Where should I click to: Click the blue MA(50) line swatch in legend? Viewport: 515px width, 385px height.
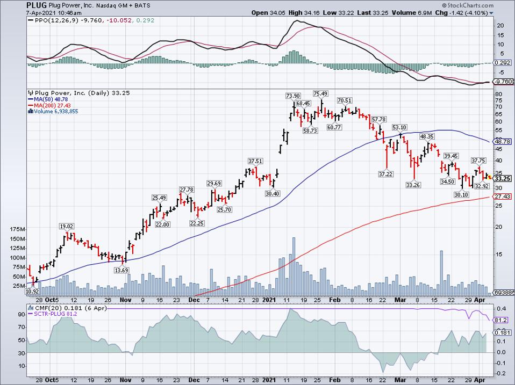pos(31,99)
